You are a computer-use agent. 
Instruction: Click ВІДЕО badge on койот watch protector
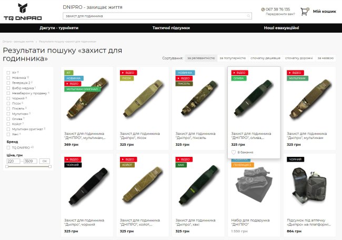(128, 159)
